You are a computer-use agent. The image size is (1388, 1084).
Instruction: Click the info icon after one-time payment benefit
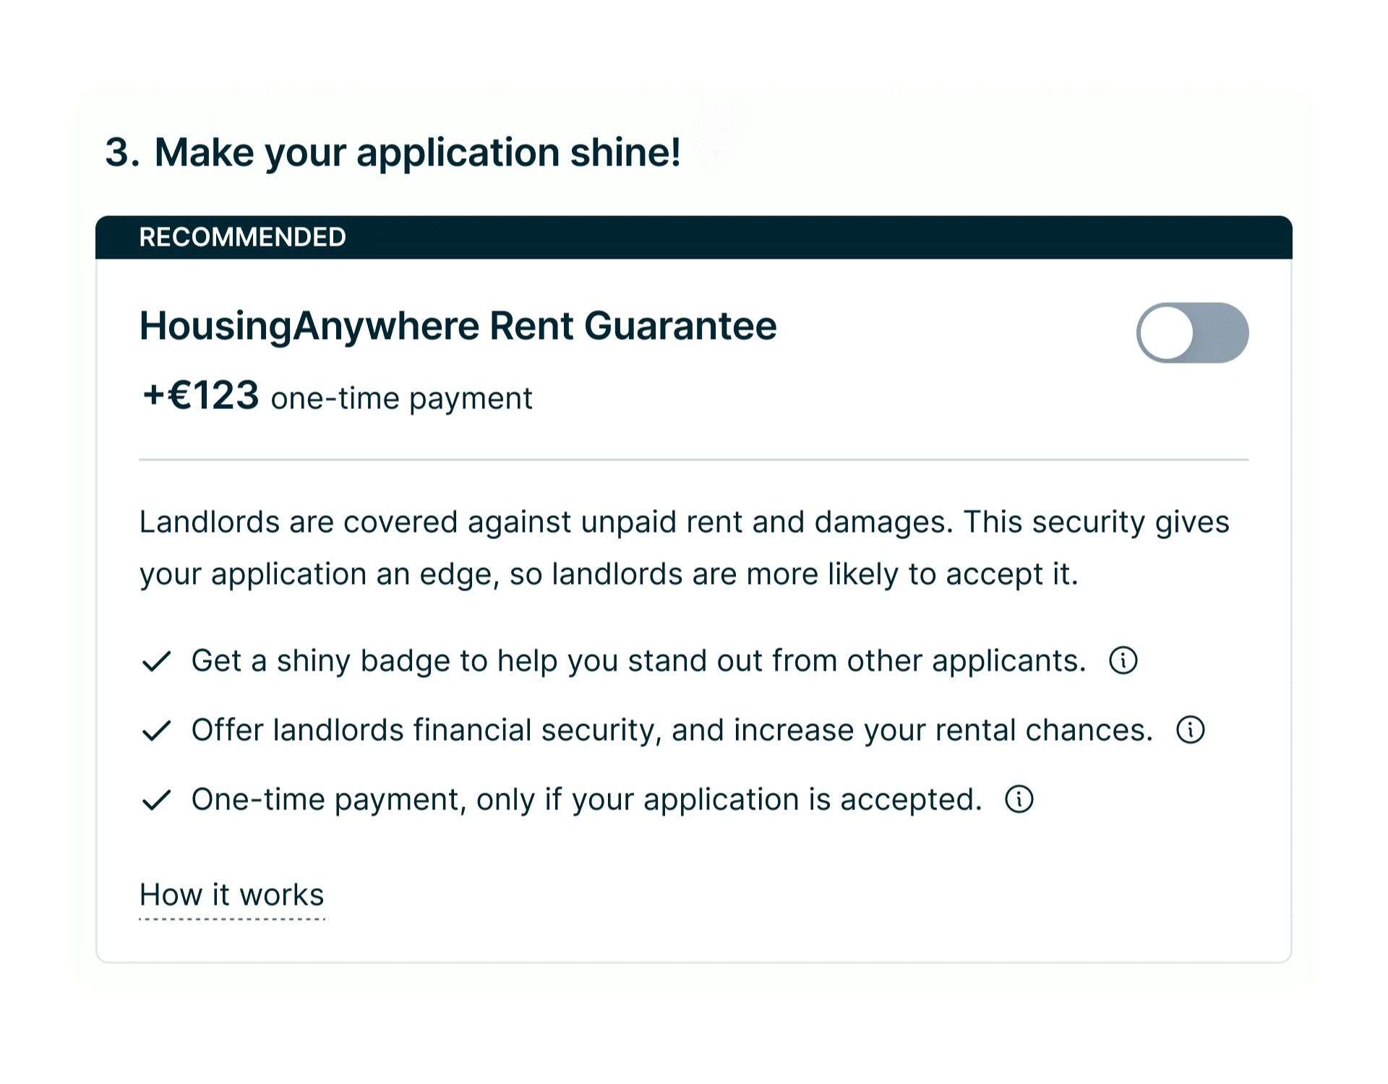pos(1018,799)
